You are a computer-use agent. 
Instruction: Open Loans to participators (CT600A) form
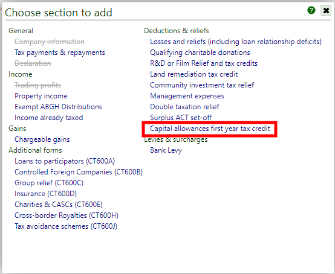(65, 161)
